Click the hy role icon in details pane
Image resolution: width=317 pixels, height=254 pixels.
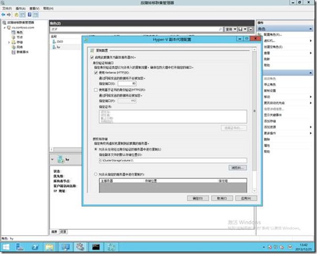pos(60,160)
